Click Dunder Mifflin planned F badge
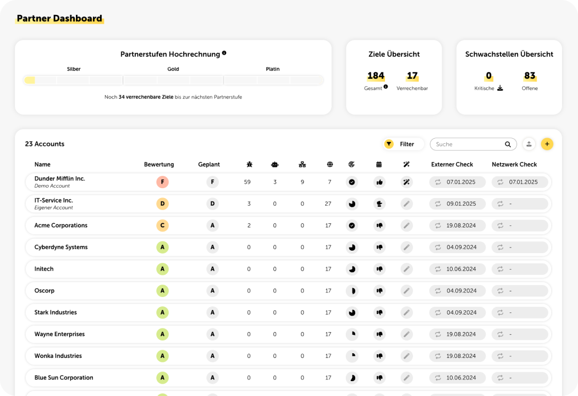 coord(212,182)
